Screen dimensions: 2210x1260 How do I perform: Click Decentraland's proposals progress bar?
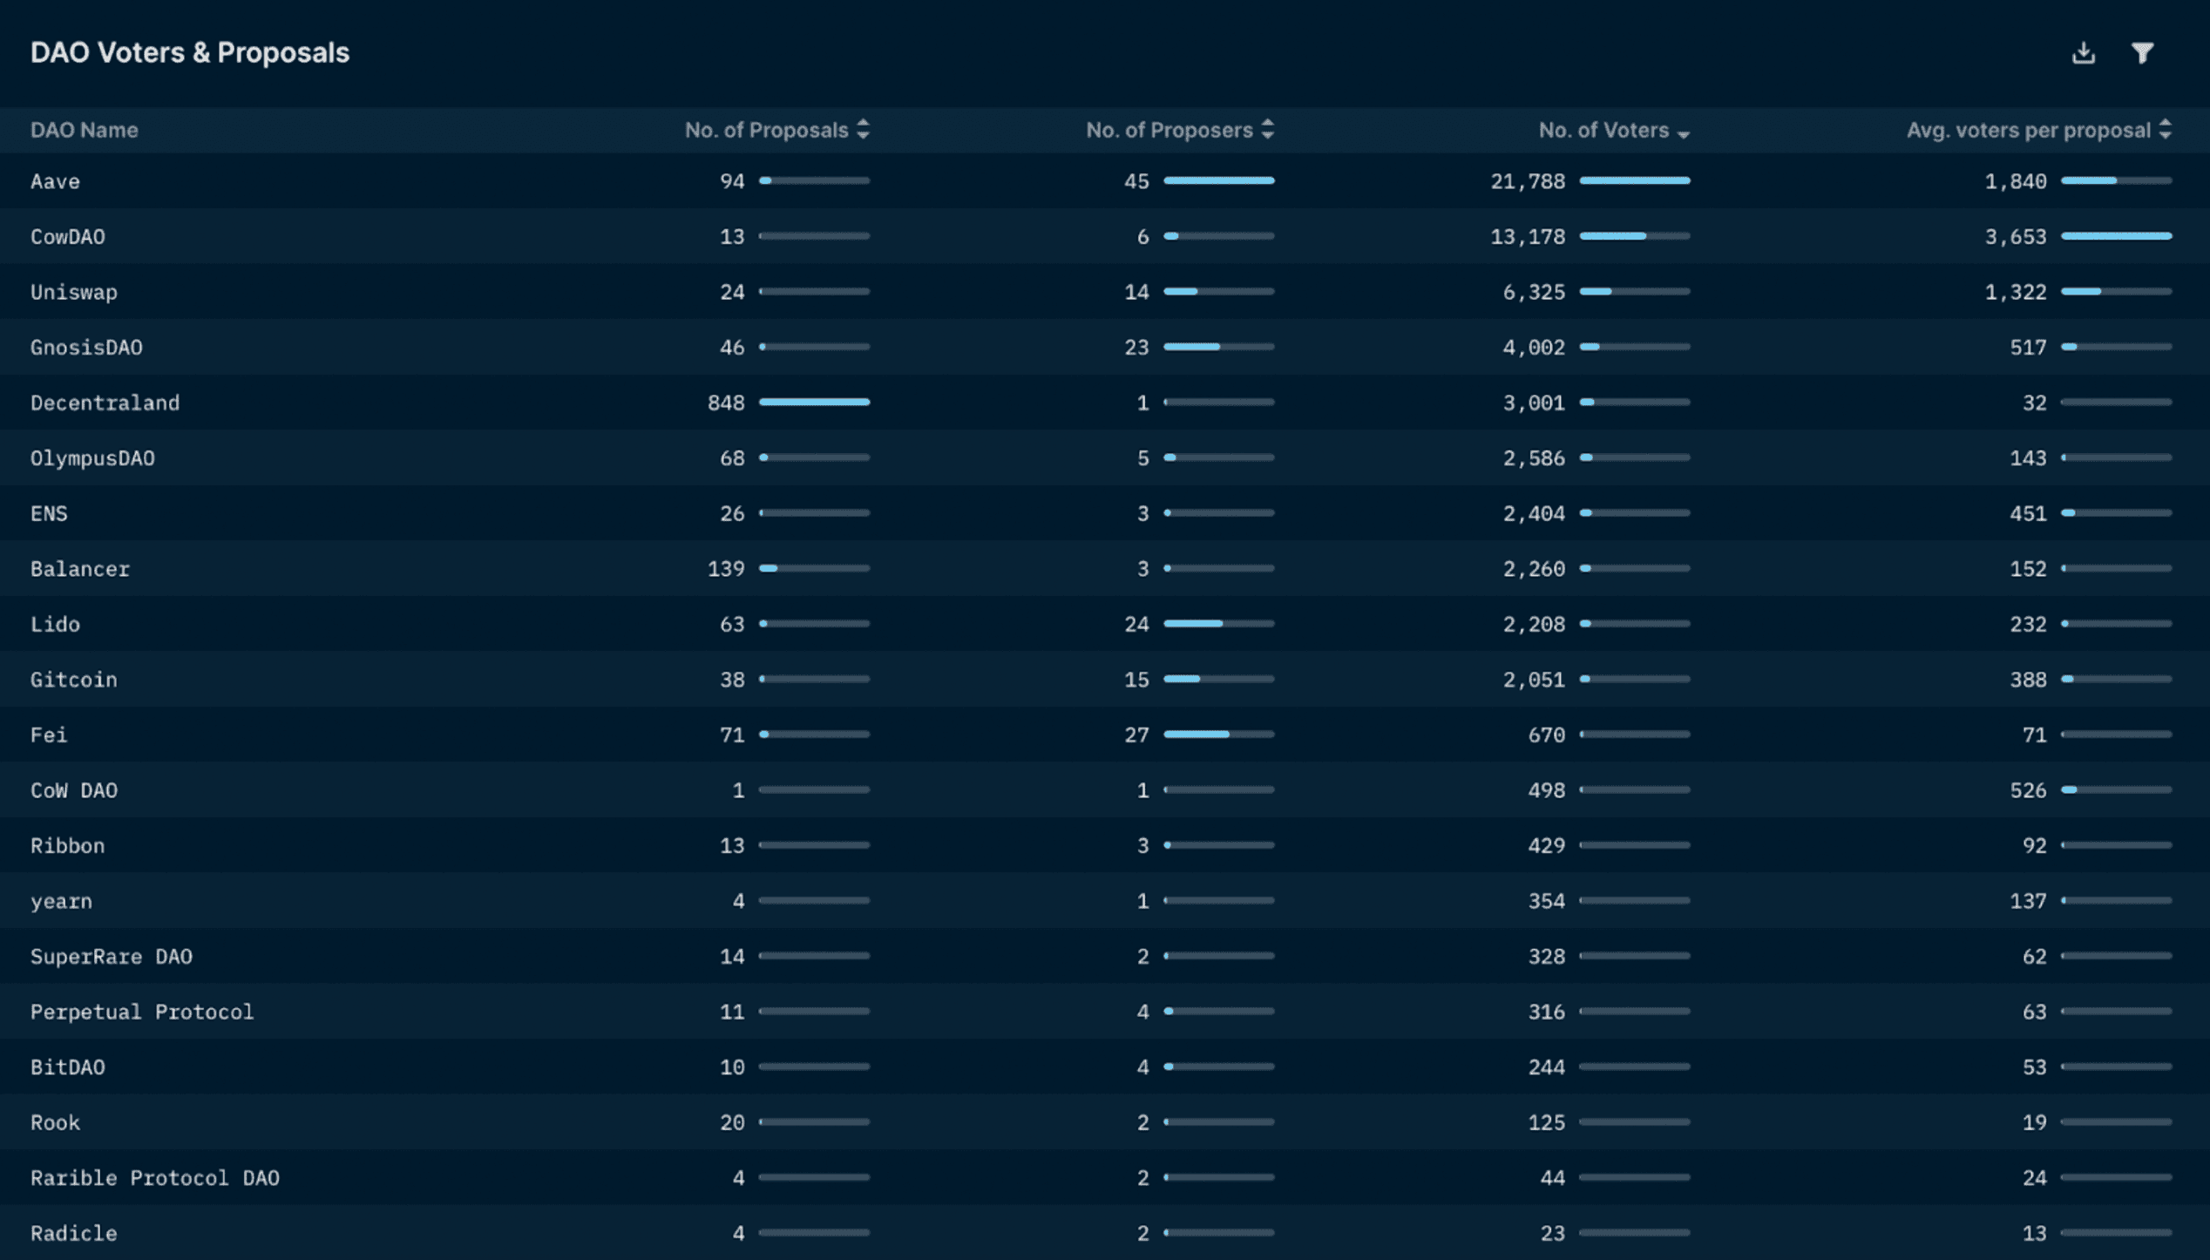(x=814, y=402)
